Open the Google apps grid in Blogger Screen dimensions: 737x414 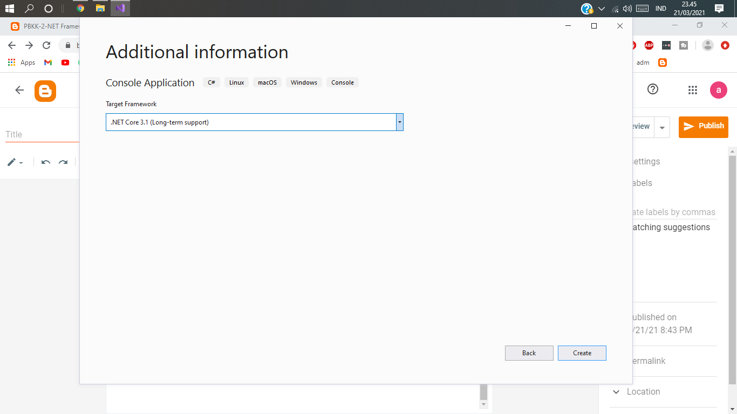coord(693,90)
